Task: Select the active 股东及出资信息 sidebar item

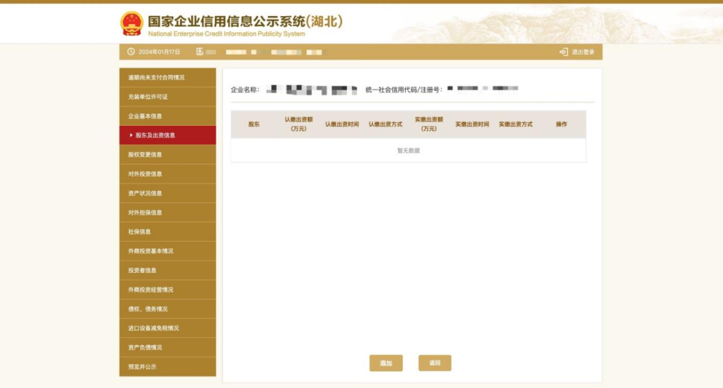Action: pos(167,135)
